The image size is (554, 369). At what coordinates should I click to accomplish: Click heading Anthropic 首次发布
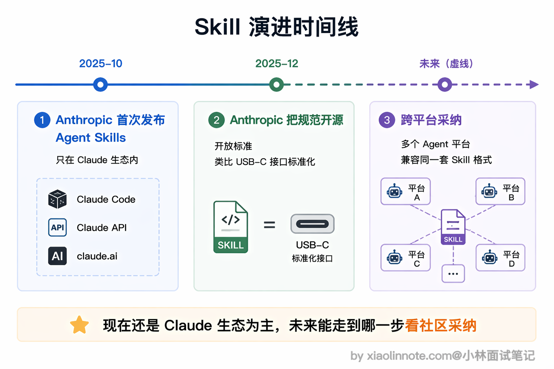110,120
